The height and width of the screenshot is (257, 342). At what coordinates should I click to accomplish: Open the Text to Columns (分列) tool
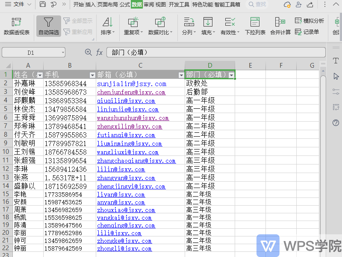[189, 26]
